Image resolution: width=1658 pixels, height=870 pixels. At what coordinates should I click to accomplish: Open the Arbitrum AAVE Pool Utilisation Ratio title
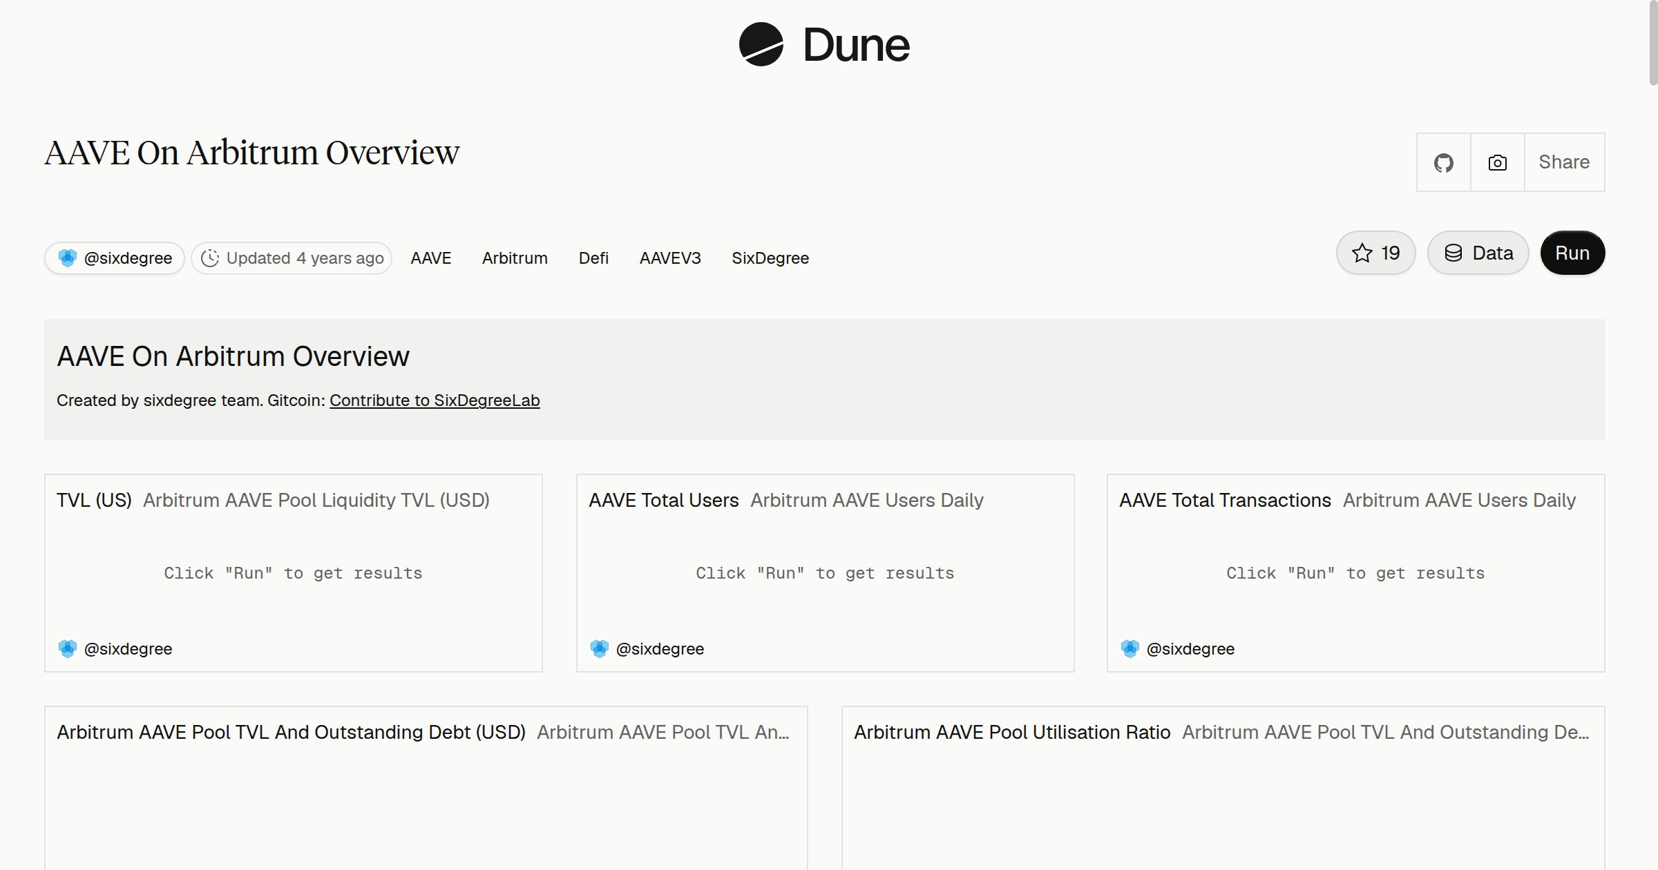[1012, 732]
